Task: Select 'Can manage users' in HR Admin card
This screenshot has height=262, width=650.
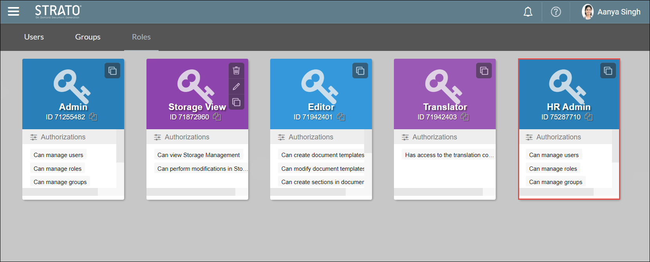Action: tap(554, 155)
